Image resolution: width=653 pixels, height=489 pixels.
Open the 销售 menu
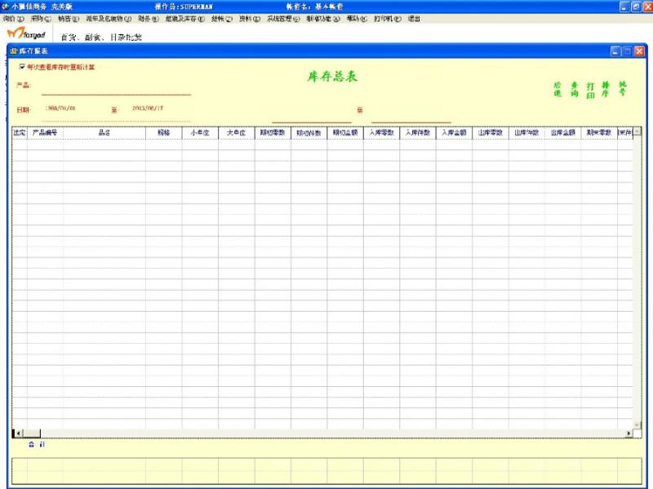pos(68,18)
